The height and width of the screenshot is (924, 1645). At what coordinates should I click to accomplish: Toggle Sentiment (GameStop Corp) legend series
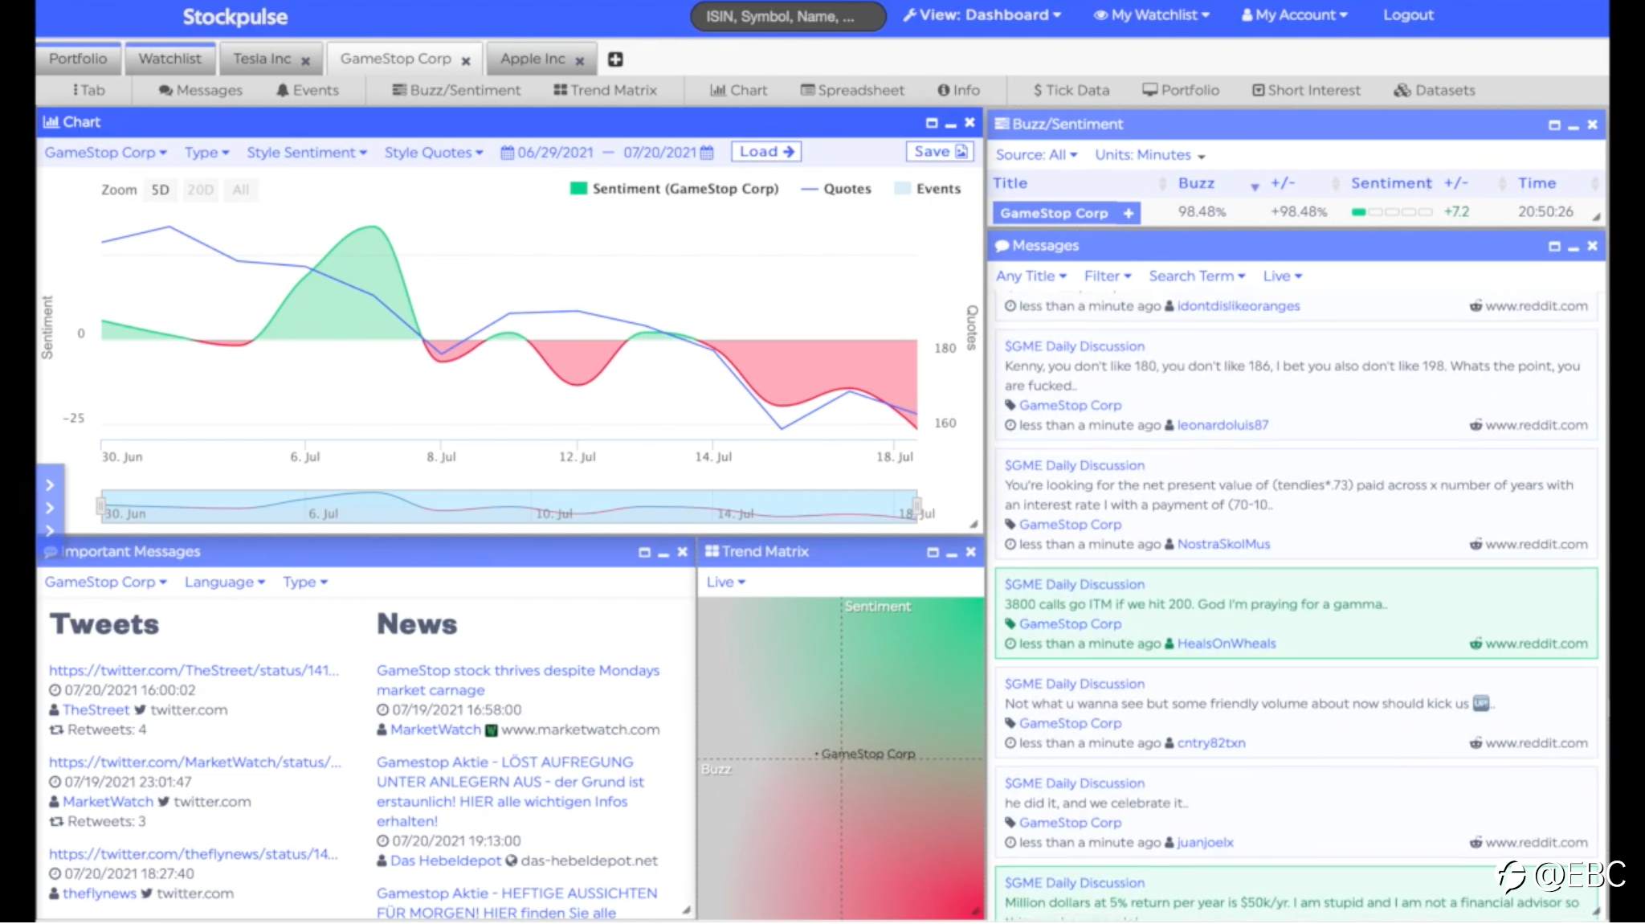tap(675, 189)
